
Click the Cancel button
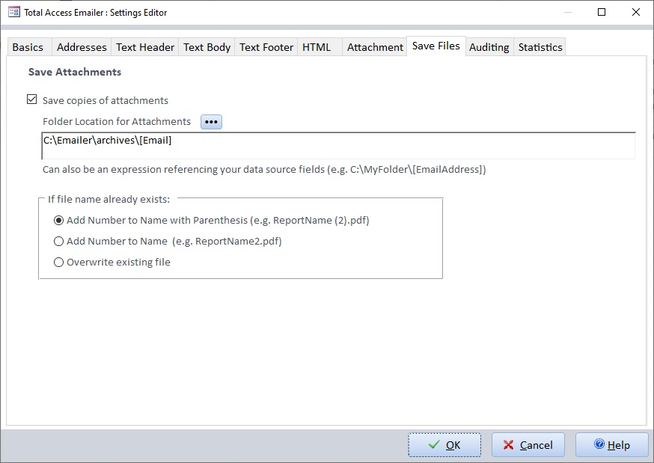click(x=528, y=445)
